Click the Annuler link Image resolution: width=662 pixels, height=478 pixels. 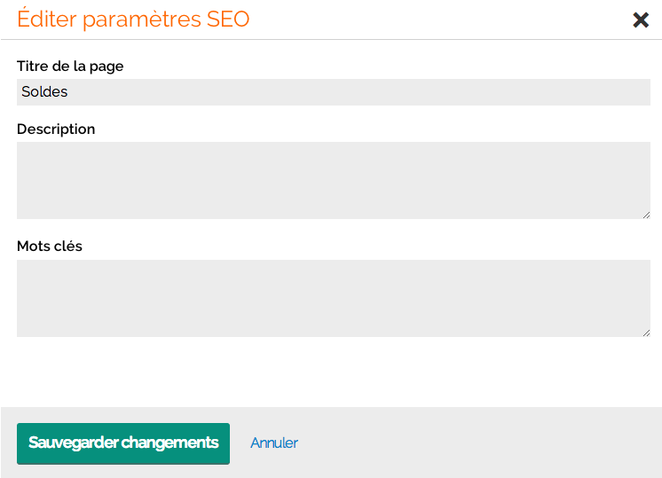[274, 443]
